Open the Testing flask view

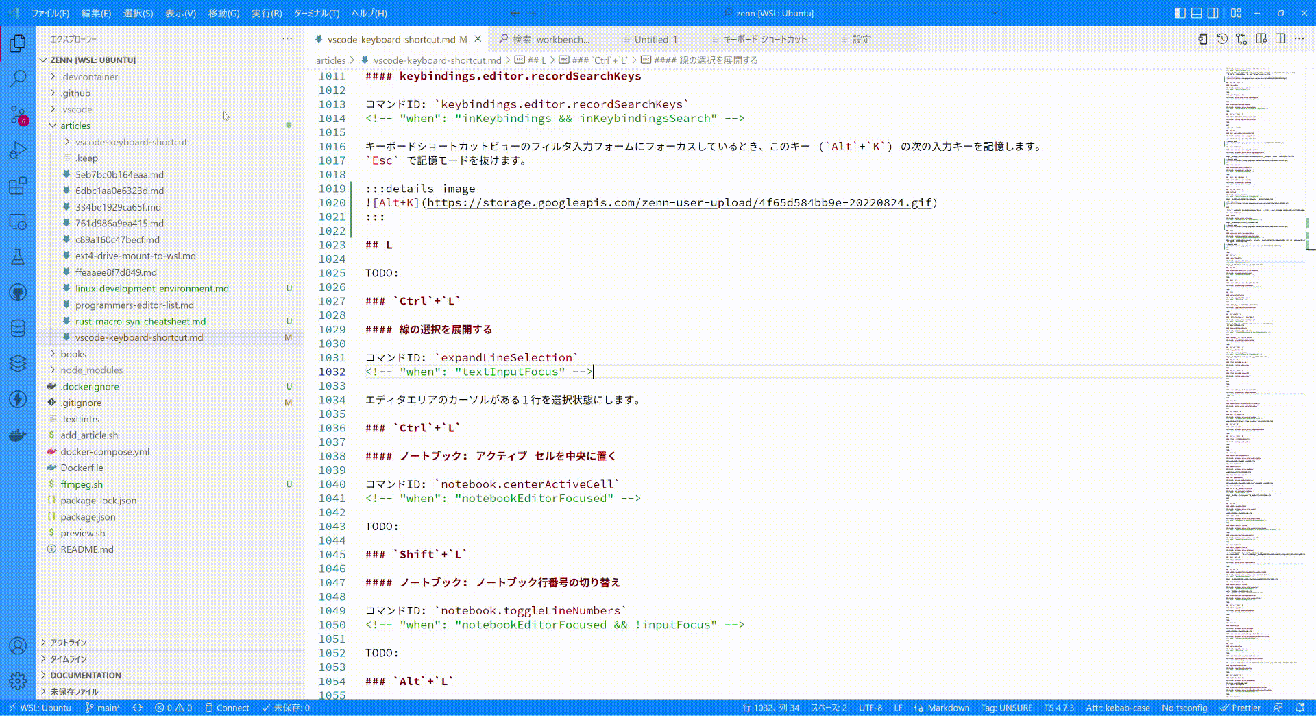tap(18, 257)
